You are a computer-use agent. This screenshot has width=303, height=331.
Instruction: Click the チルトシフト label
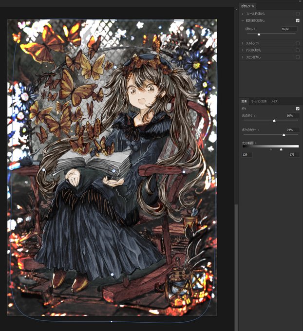pyautogui.click(x=252, y=43)
